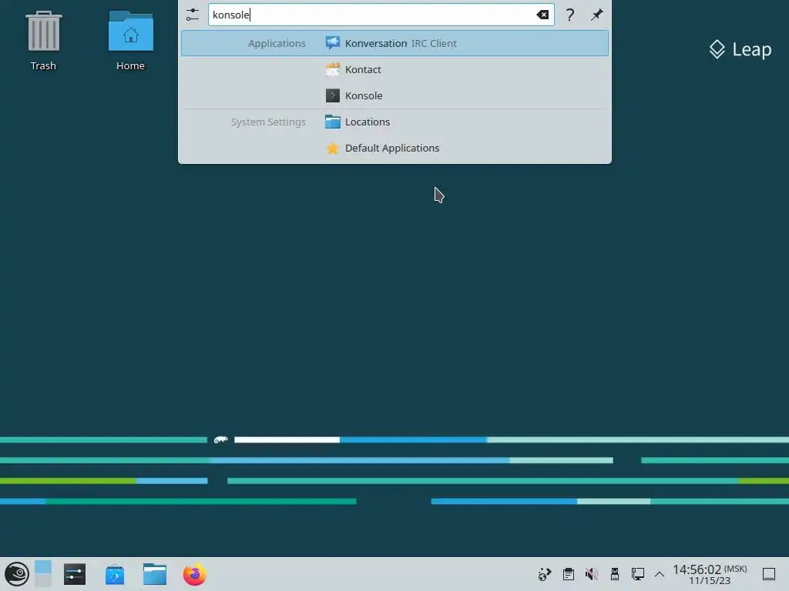This screenshot has height=591, width=789.
Task: Open the network connections tray icon
Action: [x=637, y=574]
